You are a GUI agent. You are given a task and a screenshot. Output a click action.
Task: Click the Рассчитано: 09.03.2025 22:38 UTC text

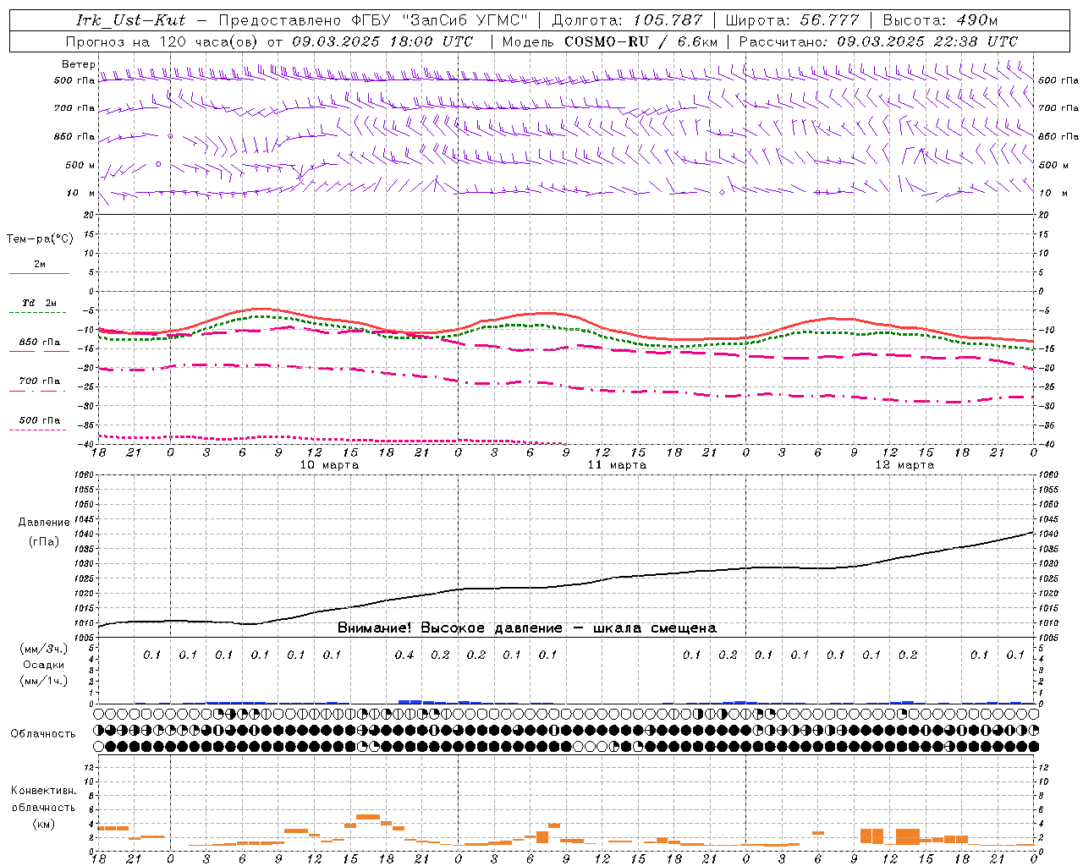[x=878, y=41]
